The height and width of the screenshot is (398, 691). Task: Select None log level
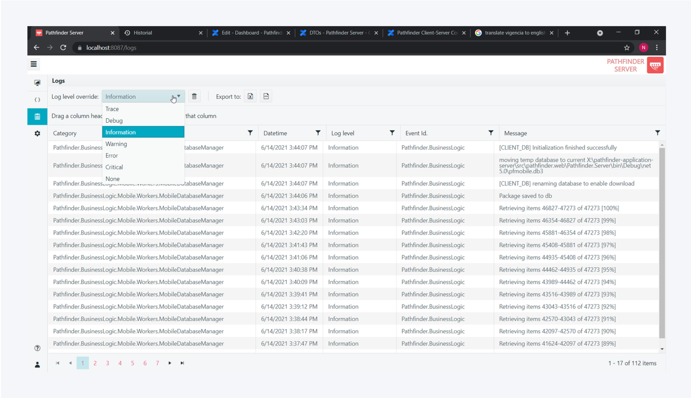click(x=143, y=179)
